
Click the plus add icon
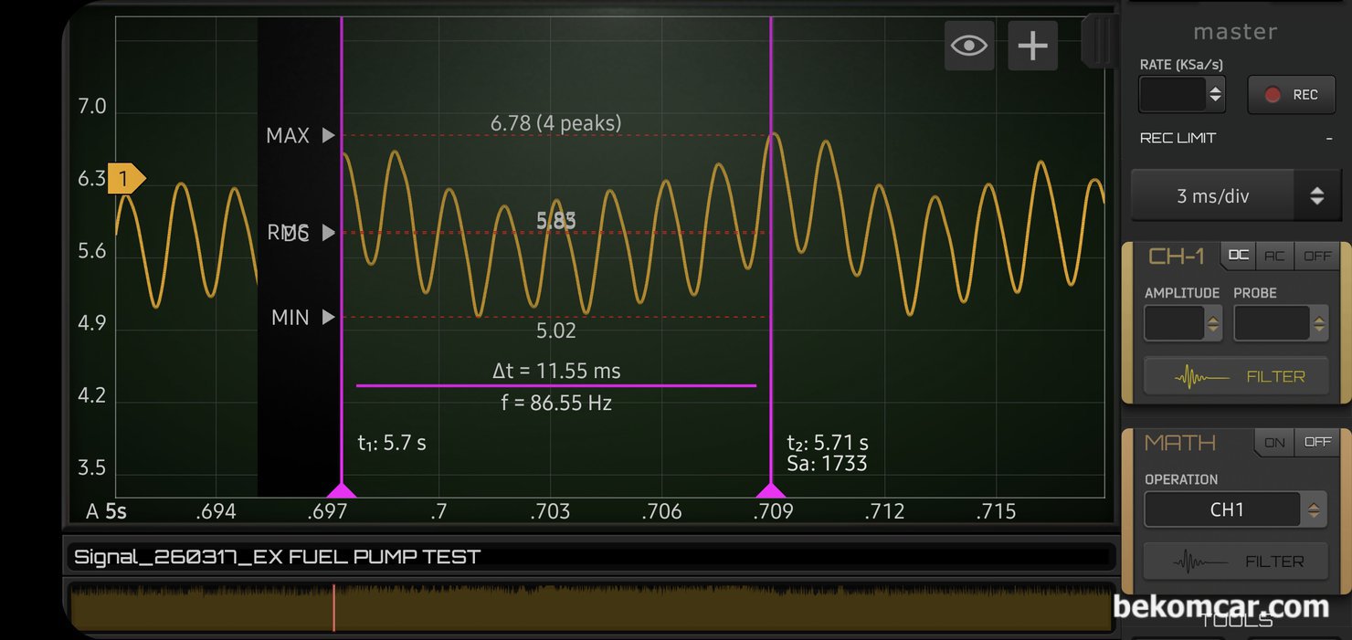[x=1032, y=46]
